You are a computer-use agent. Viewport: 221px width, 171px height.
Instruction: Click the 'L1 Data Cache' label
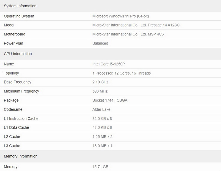[x=17, y=127]
